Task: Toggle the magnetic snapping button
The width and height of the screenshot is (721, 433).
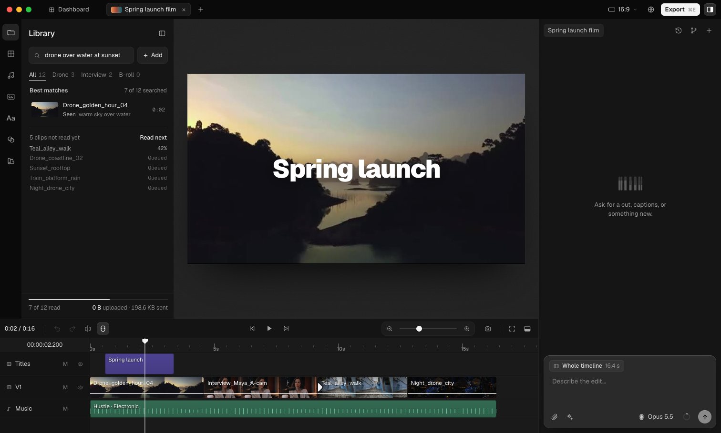Action: click(x=103, y=329)
